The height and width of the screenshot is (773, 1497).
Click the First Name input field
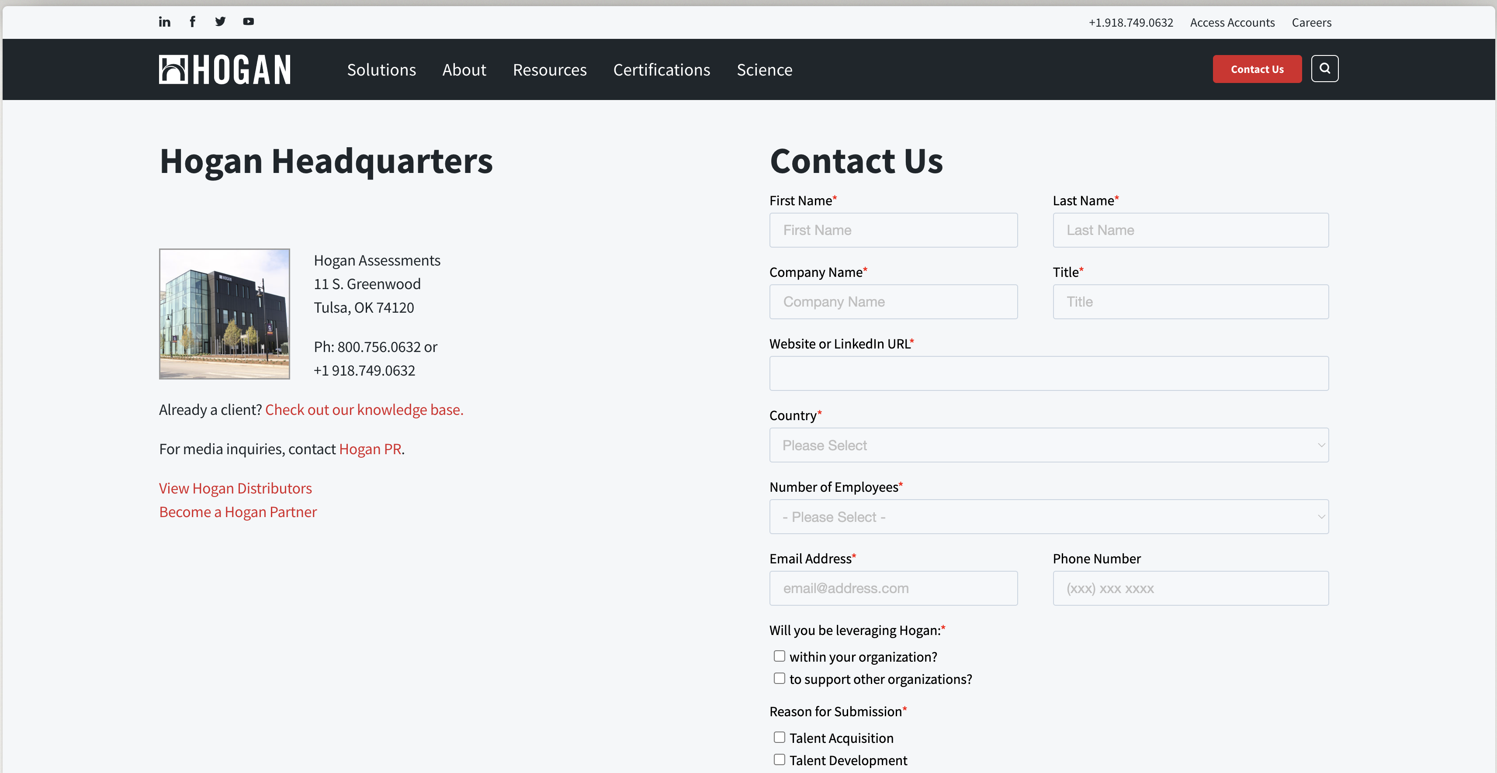(894, 230)
